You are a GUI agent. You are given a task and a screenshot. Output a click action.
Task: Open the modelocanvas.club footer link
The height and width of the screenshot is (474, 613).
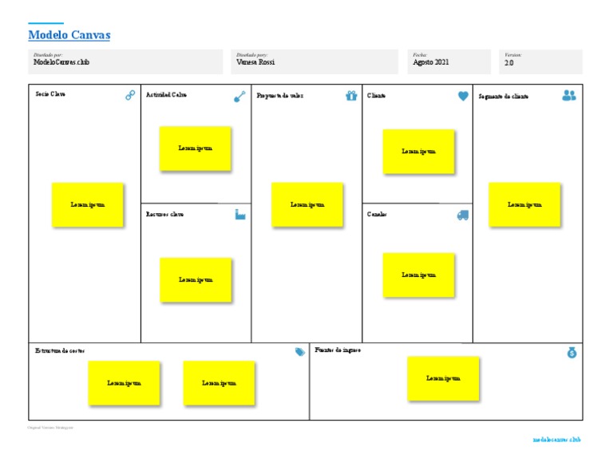pos(557,440)
